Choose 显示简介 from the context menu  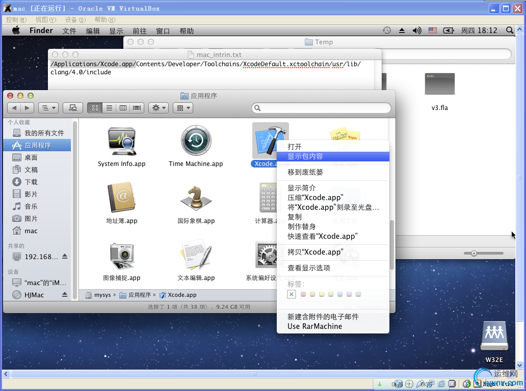pyautogui.click(x=333, y=188)
